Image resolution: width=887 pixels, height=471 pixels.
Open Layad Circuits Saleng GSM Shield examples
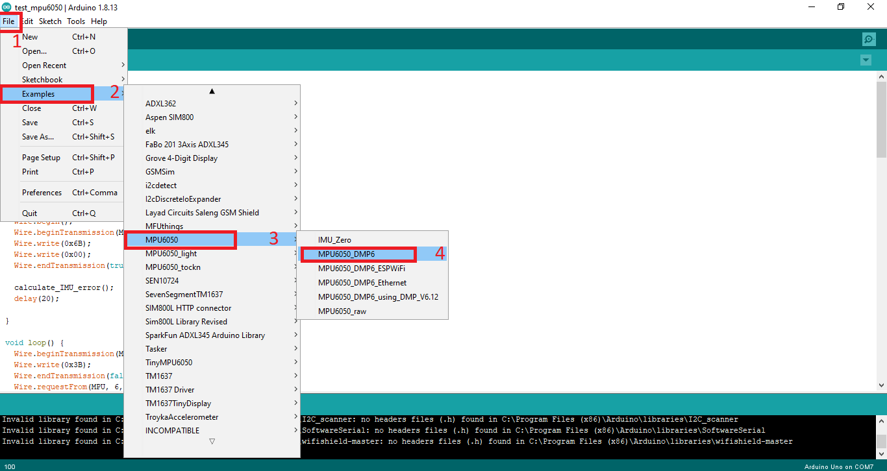point(212,213)
